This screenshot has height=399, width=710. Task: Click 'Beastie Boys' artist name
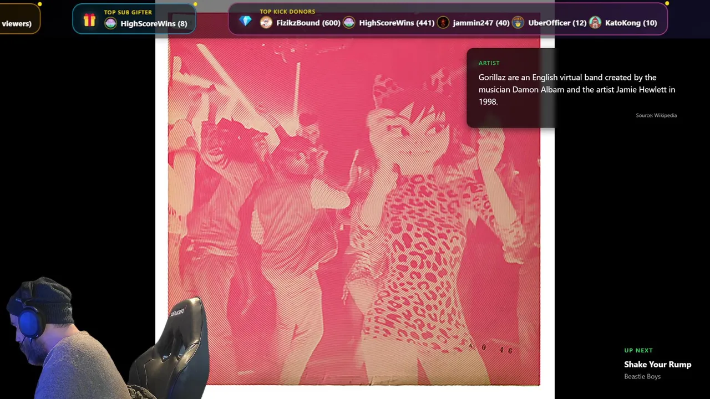642,376
